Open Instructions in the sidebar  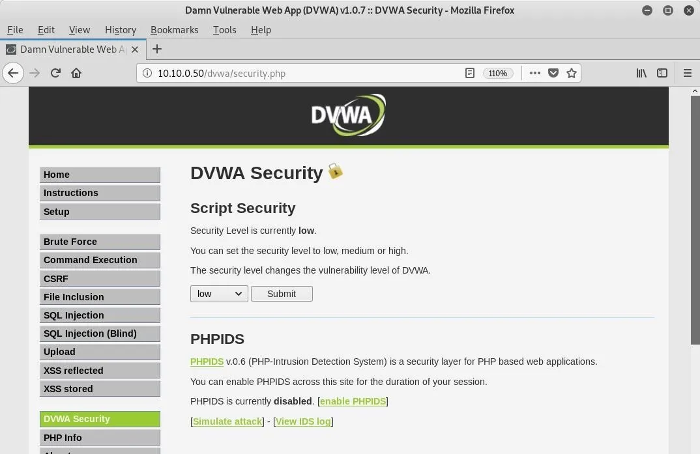point(100,193)
